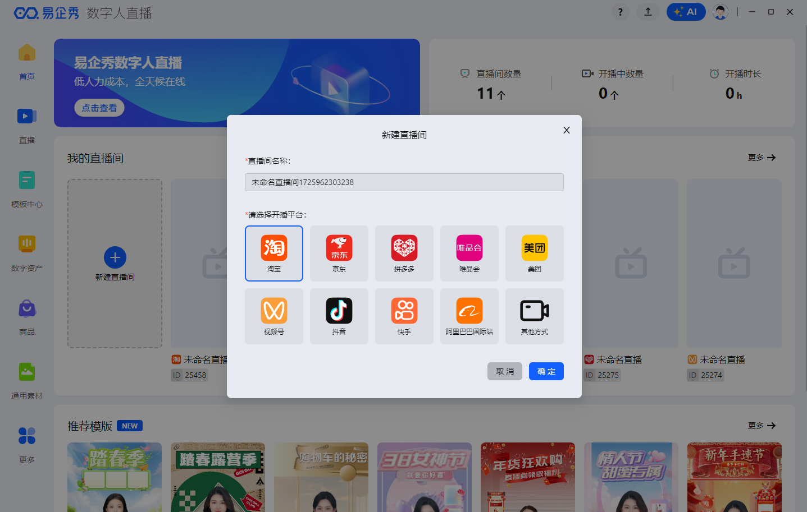This screenshot has width=807, height=512.
Task: Click the ID 25458 label
Action: [190, 375]
